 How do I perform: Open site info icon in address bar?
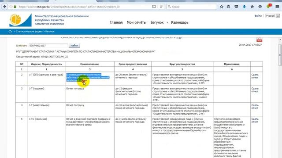(x=11, y=7)
